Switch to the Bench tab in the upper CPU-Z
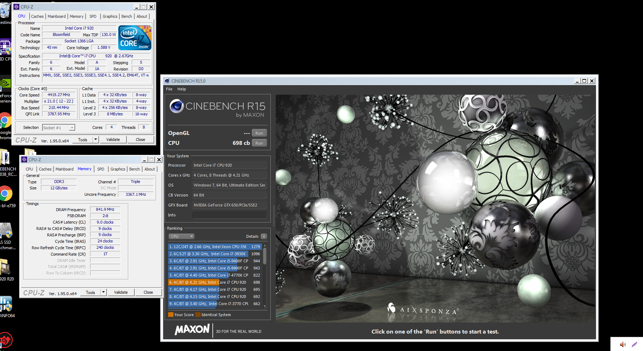 [126, 16]
